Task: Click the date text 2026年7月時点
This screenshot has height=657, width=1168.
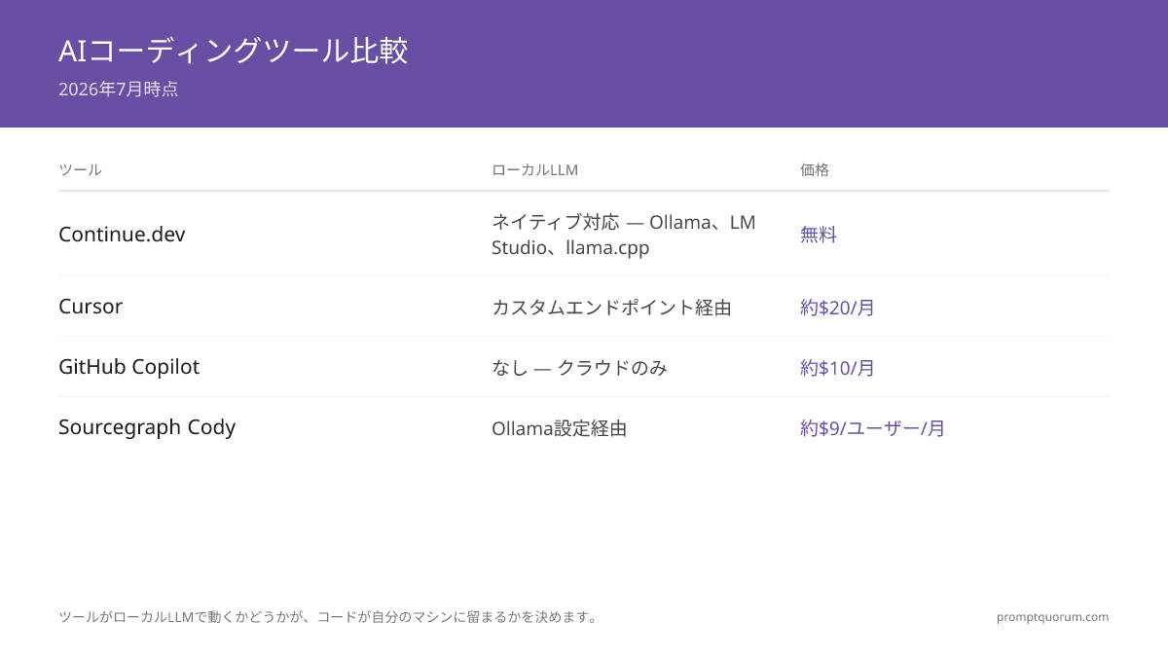Action: click(118, 90)
